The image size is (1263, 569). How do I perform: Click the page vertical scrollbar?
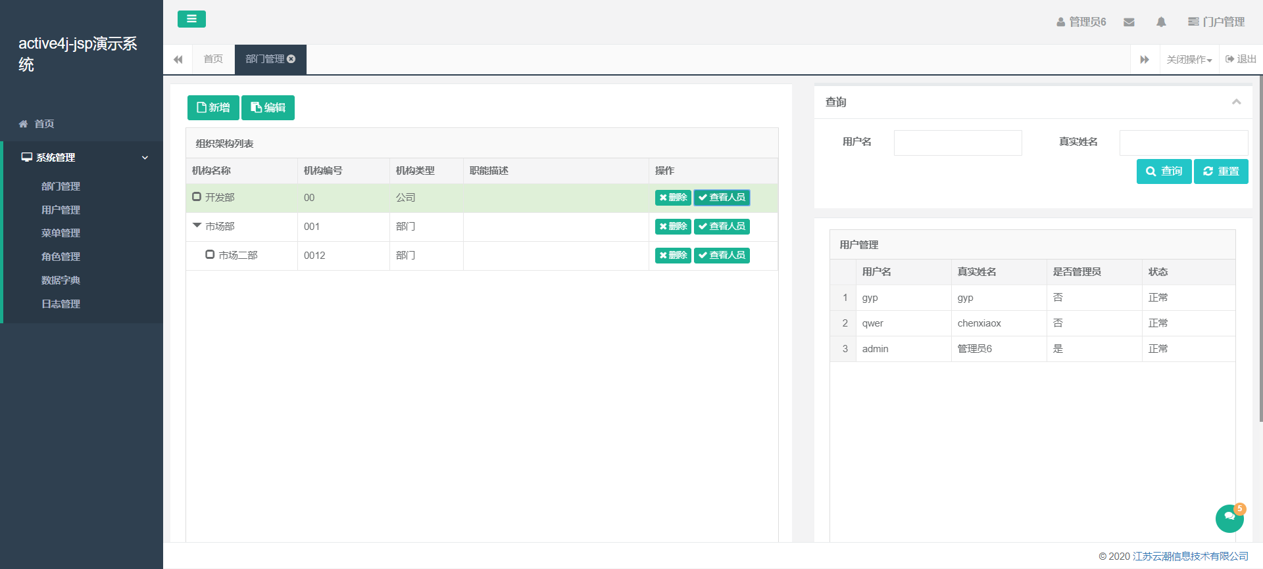[1260, 250]
